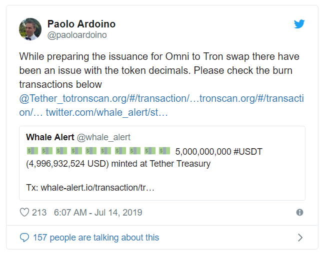
Task: Click the 6:07 AM - Jul 14, 2019 timestamp
Action: pos(98,213)
